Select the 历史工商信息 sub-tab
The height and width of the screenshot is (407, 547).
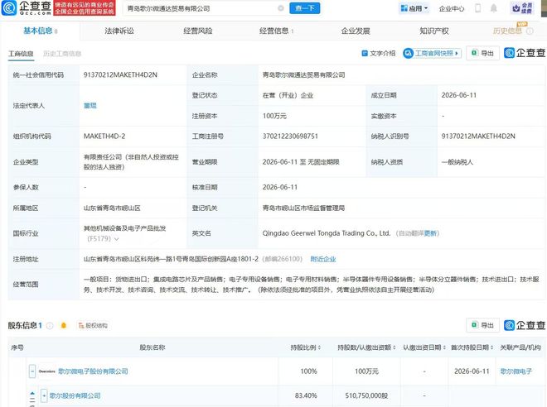(62, 54)
